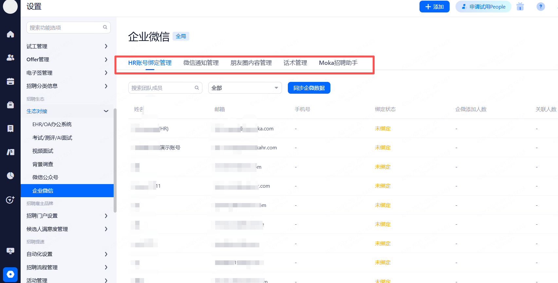Switch to the 微信通知管理 tab
The width and height of the screenshot is (558, 283).
tap(201, 63)
